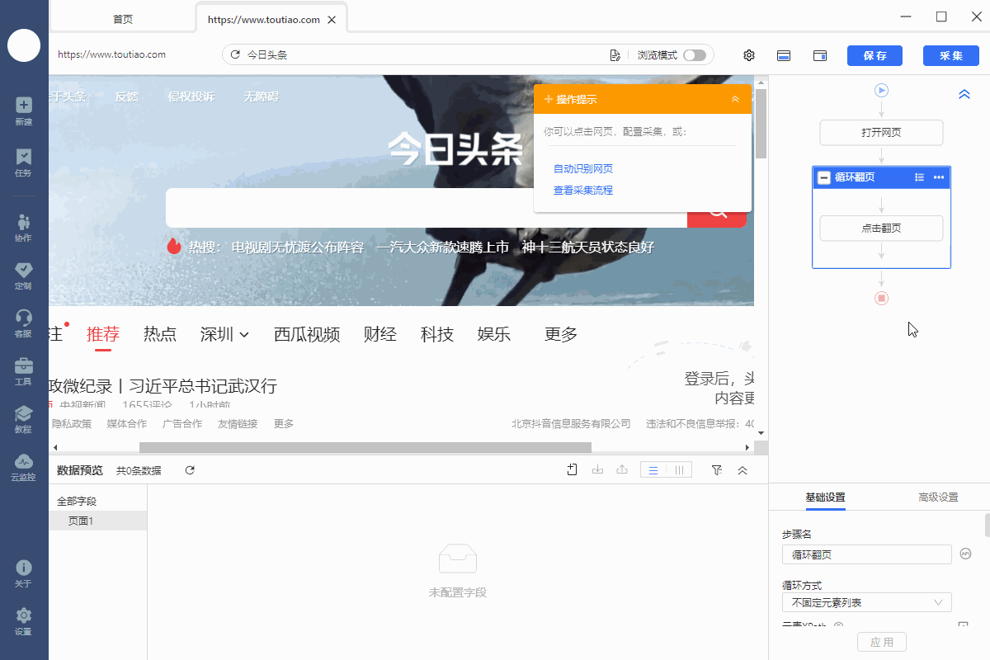Open task settings via the gear icon near 保存
This screenshot has width=990, height=660.
[749, 55]
